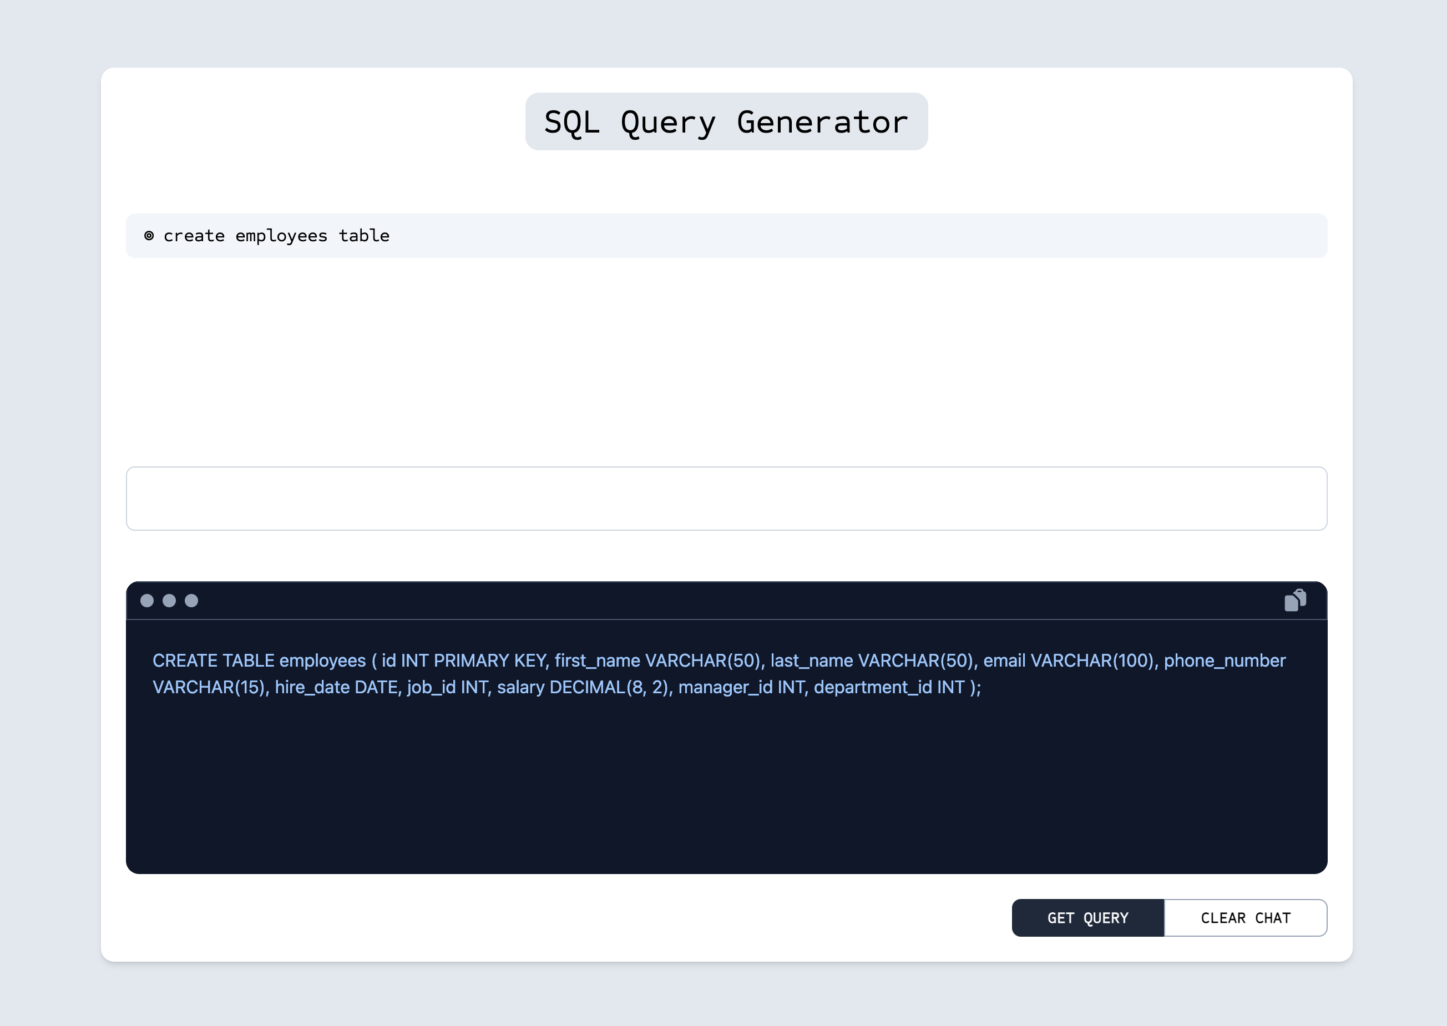This screenshot has height=1026, width=1447.
Task: Click the CREATE TABLE employees code text
Action: tap(259, 660)
